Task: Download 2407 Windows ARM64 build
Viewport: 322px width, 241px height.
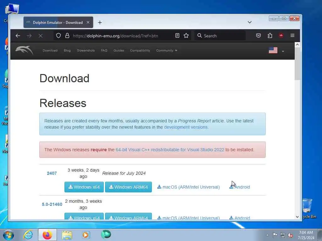Action: 128,187
